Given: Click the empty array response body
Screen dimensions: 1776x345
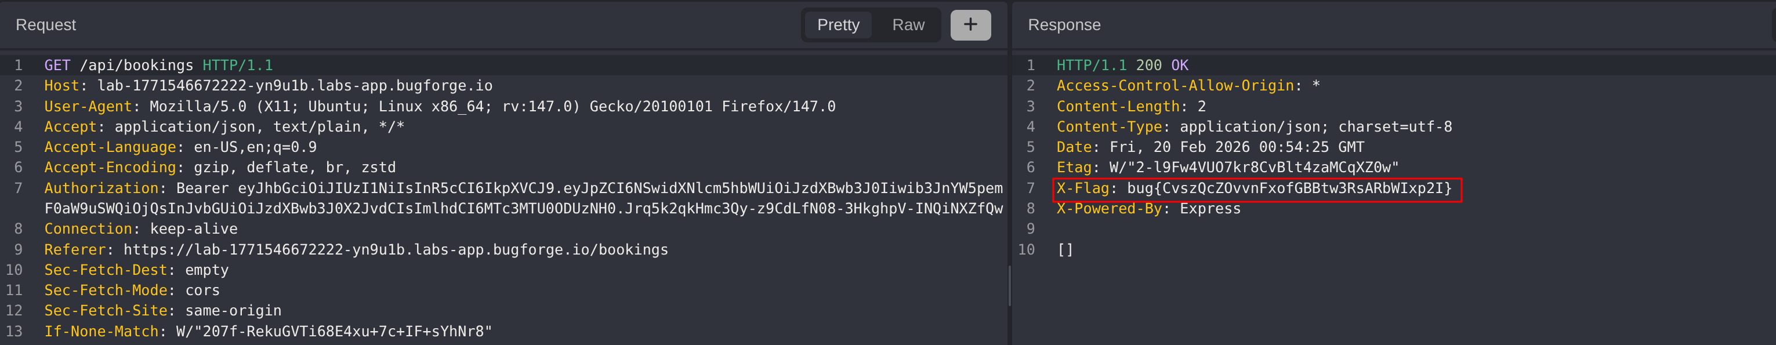Looking at the screenshot, I should pyautogui.click(x=1064, y=250).
